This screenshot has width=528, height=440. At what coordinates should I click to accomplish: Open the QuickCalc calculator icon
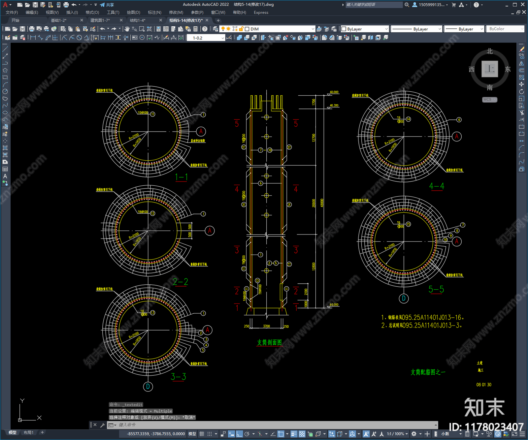tap(195, 29)
